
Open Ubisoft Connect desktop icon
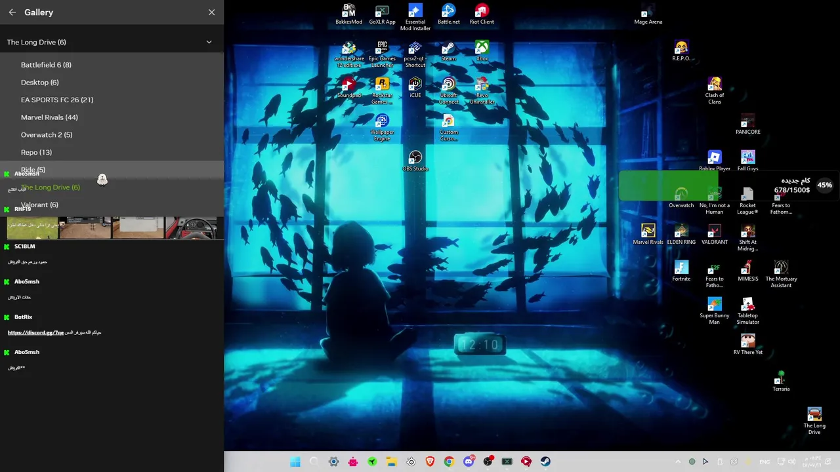pos(449,91)
